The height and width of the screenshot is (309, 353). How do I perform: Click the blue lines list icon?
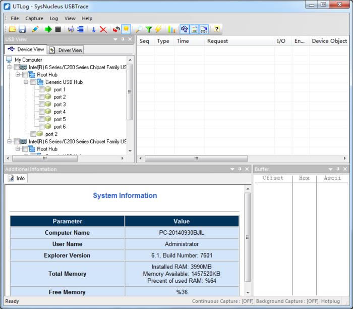pyautogui.click(x=80, y=29)
